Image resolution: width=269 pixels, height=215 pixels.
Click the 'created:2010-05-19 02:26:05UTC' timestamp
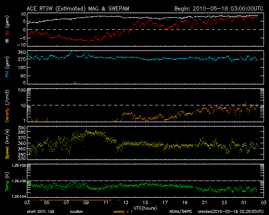(x=231, y=212)
